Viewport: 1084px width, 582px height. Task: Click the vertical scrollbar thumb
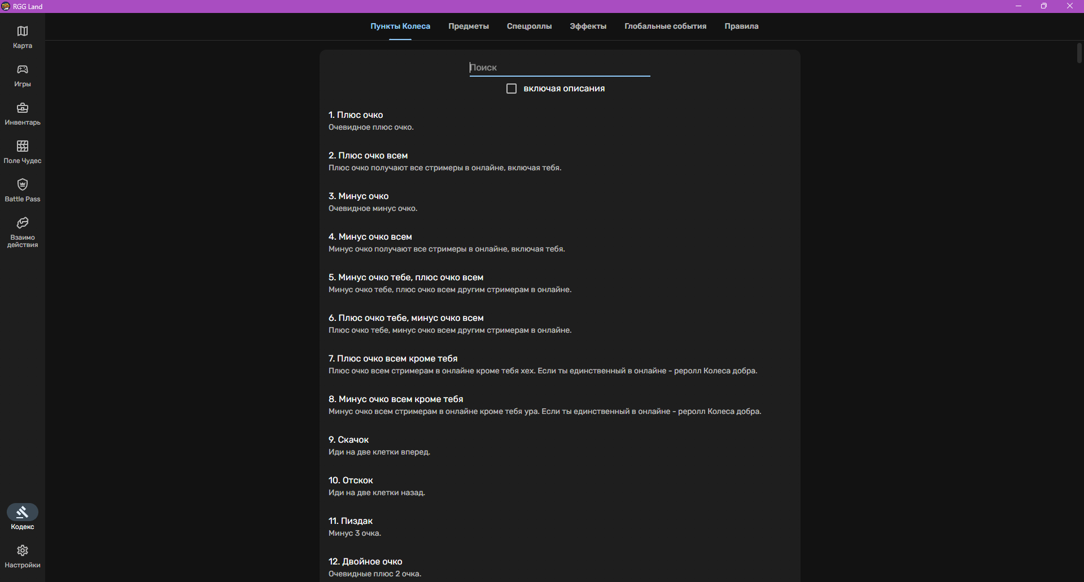click(x=1079, y=52)
